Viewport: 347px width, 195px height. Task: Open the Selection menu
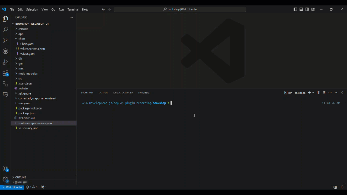[x=32, y=9]
